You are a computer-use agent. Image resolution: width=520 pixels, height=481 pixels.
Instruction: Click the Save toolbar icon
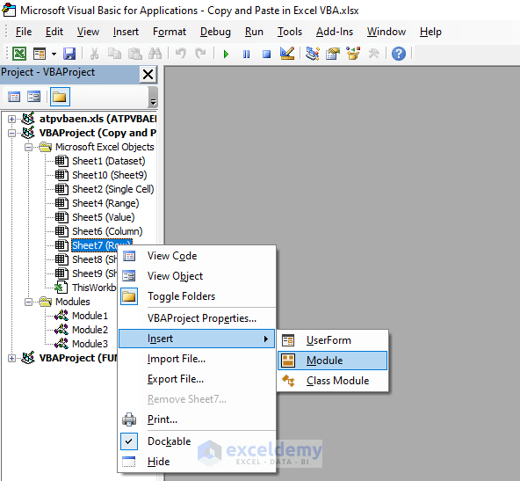point(69,54)
